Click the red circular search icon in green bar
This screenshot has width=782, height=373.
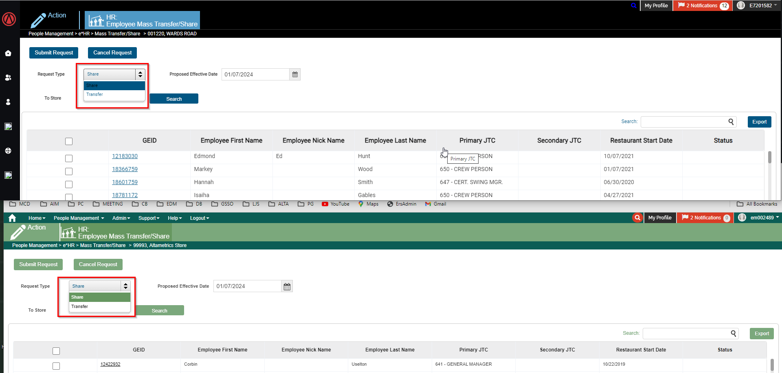(637, 218)
